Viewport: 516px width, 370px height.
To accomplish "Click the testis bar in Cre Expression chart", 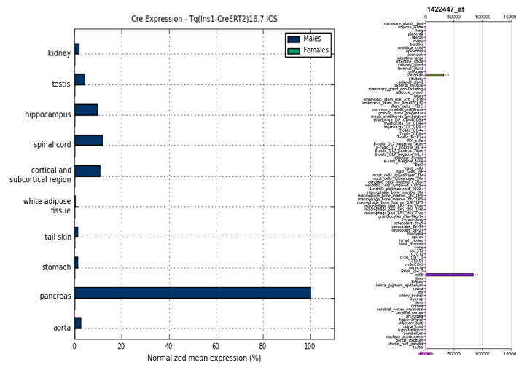I will pos(80,79).
